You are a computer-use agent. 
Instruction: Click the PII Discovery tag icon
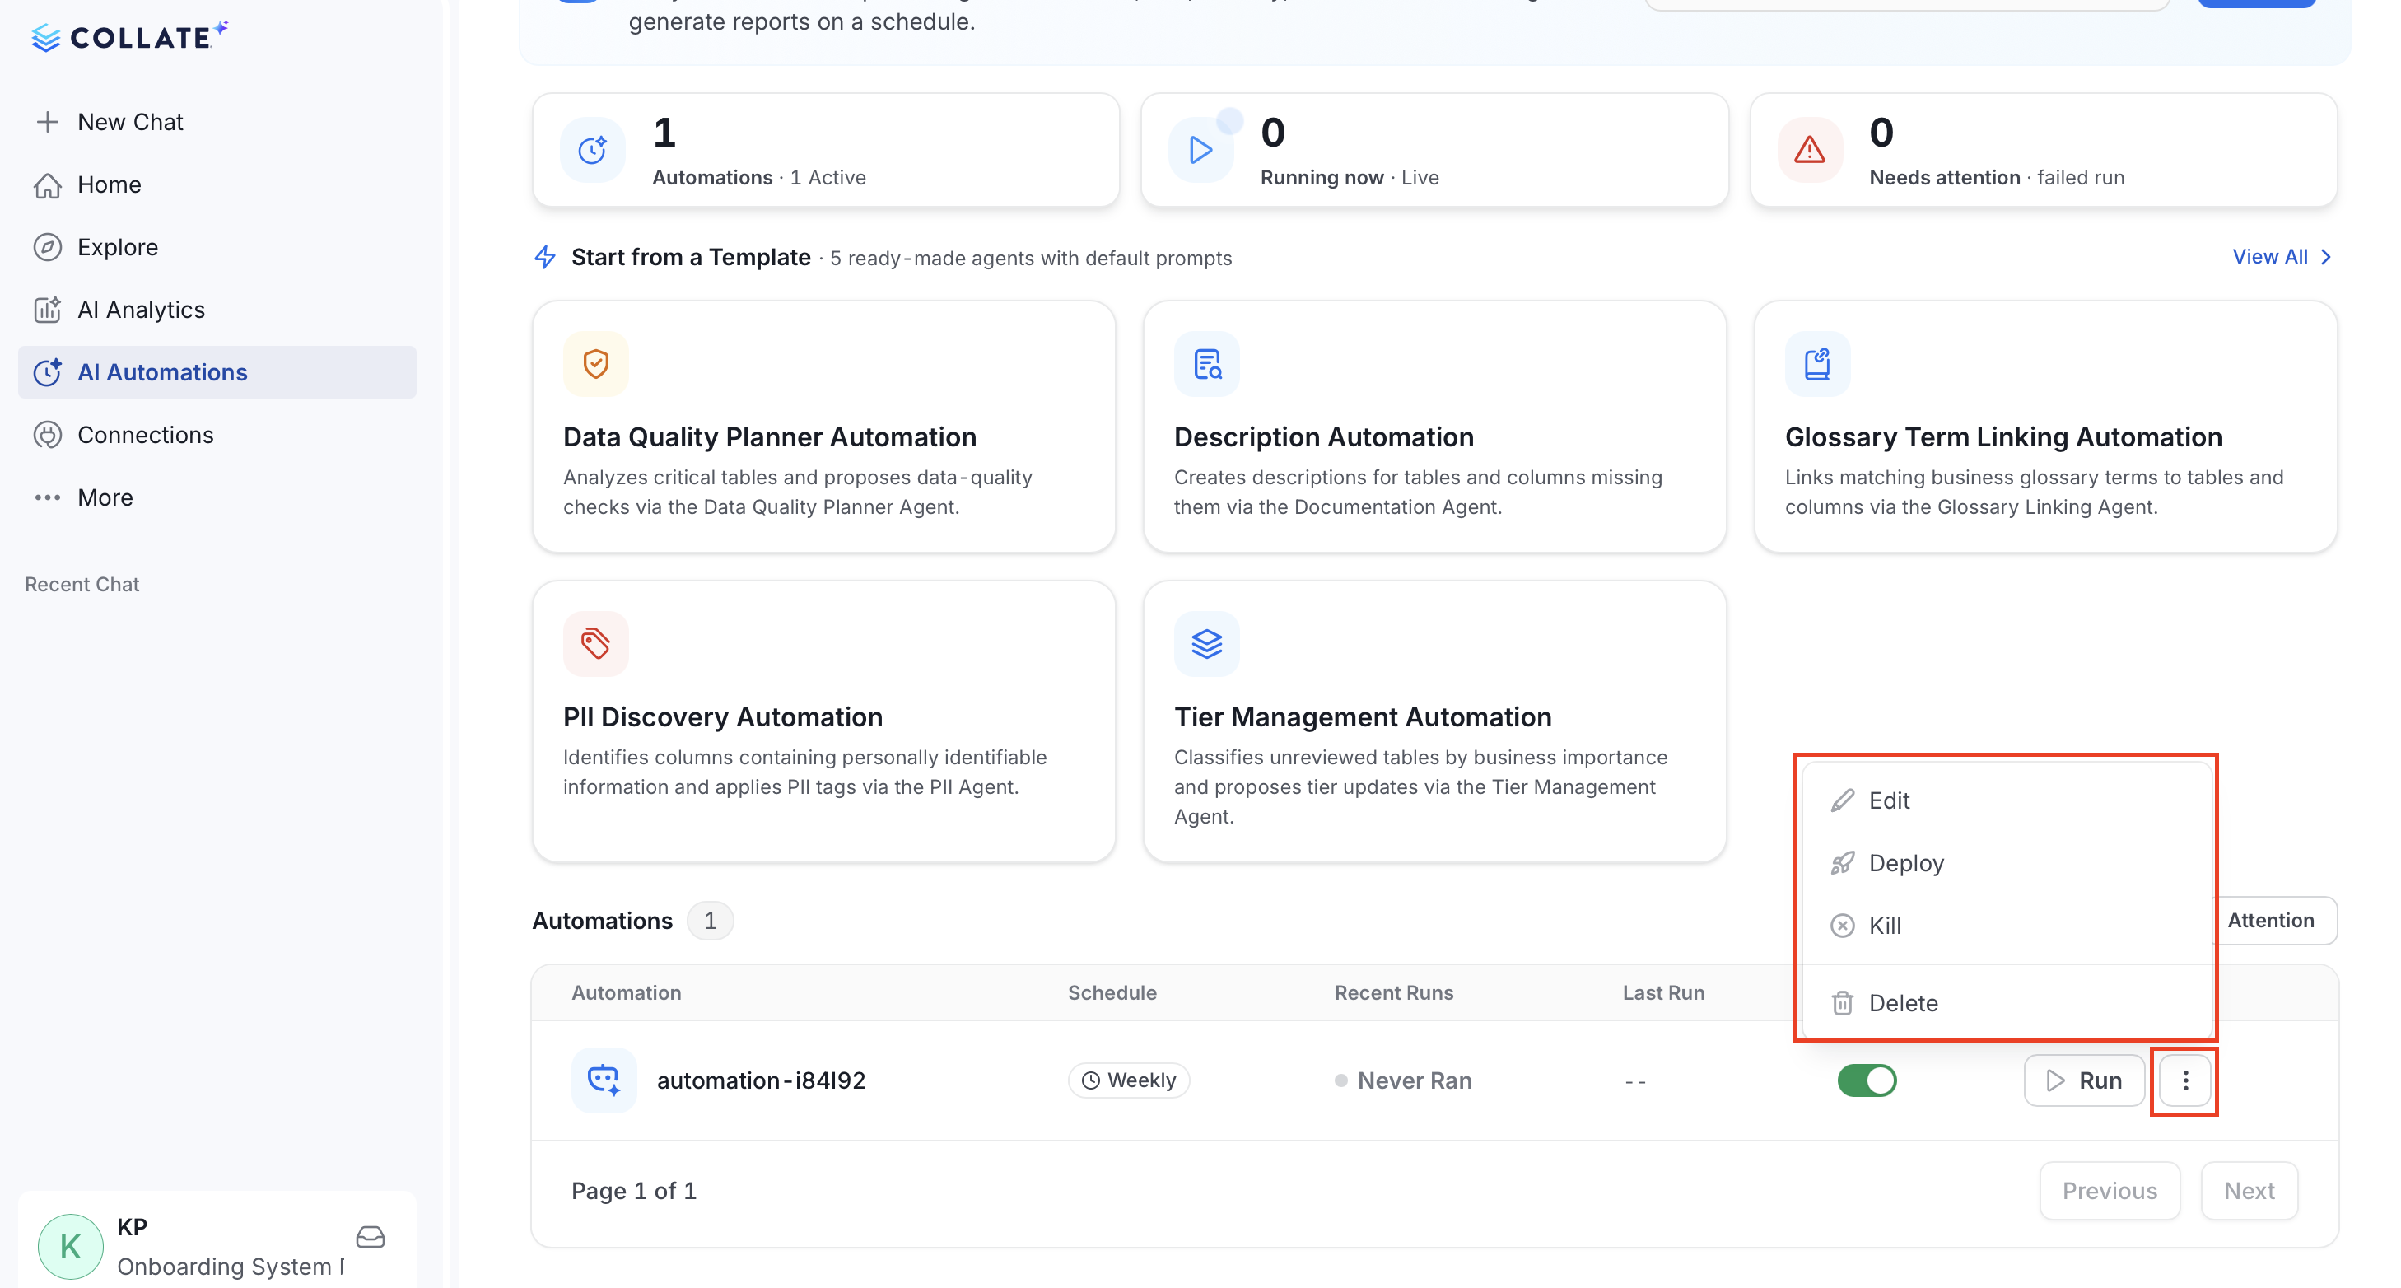click(x=595, y=644)
